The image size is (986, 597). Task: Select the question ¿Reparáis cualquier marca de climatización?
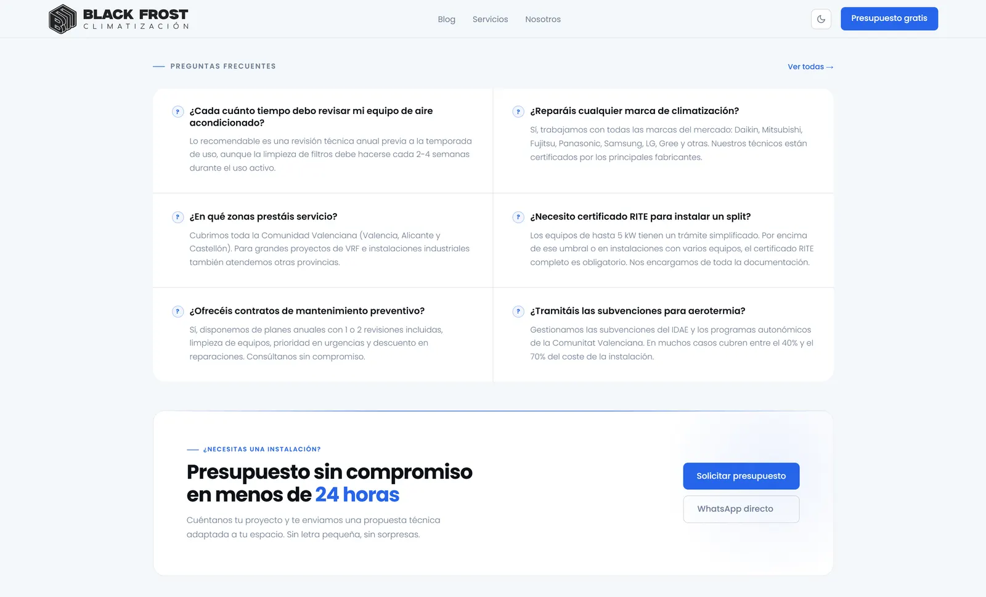click(634, 111)
